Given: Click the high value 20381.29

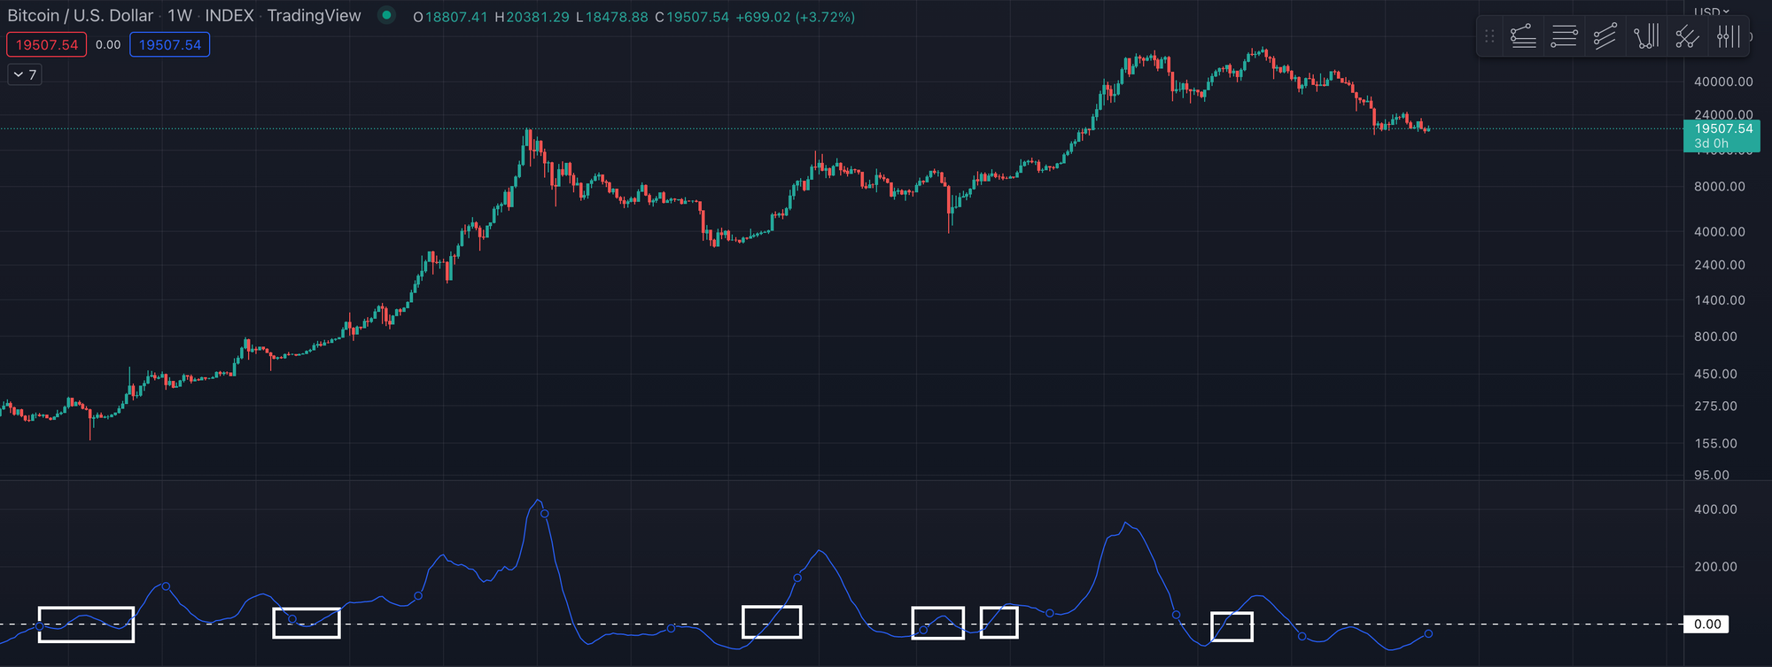Looking at the screenshot, I should click(538, 17).
